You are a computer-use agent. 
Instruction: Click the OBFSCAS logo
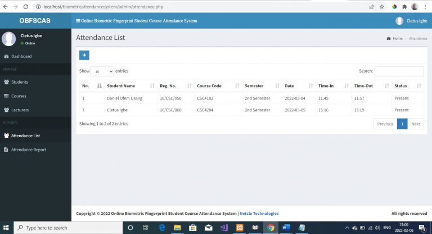coord(35,21)
